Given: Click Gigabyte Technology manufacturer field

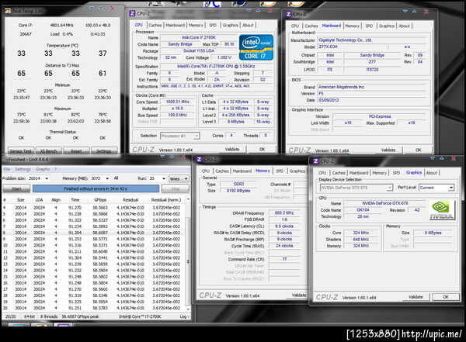Looking at the screenshot, I should click(372, 40).
